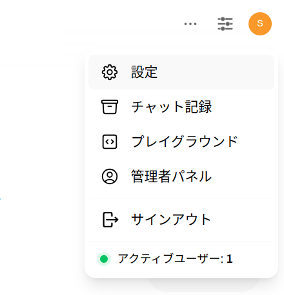Click the アクティブユーザー label

171,258
